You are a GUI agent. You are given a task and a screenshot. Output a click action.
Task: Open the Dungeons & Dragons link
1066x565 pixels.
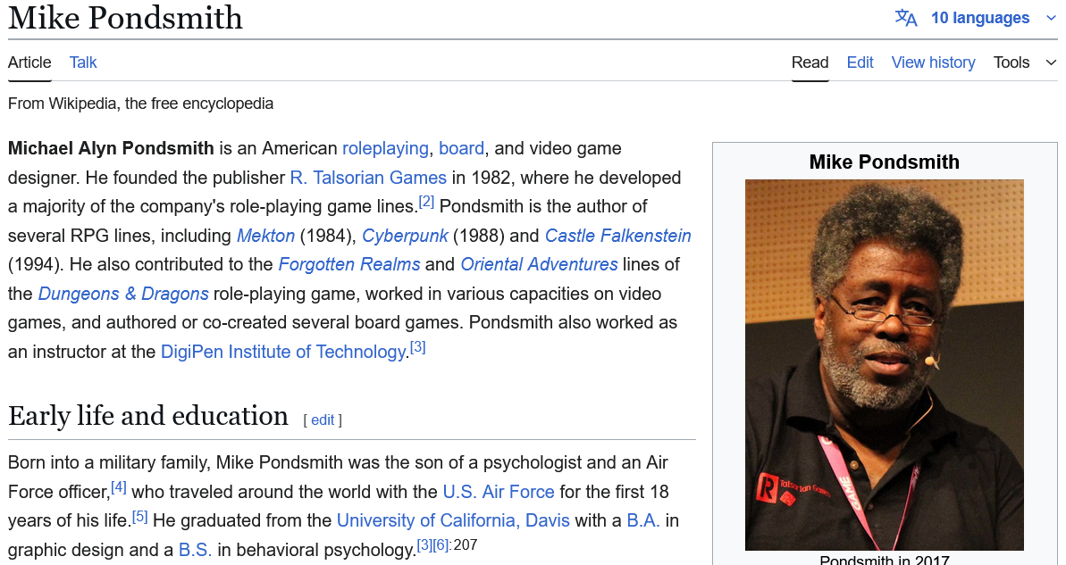123,294
